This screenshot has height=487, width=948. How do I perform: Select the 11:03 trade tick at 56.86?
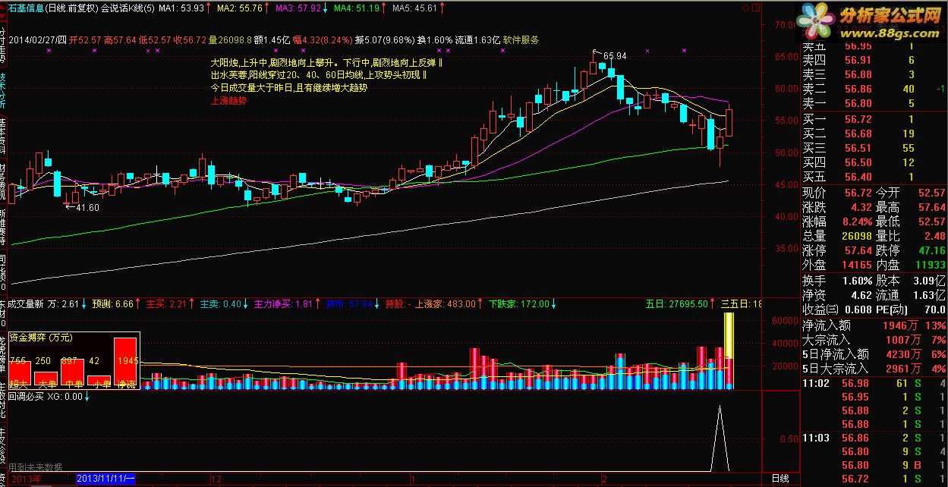874,438
